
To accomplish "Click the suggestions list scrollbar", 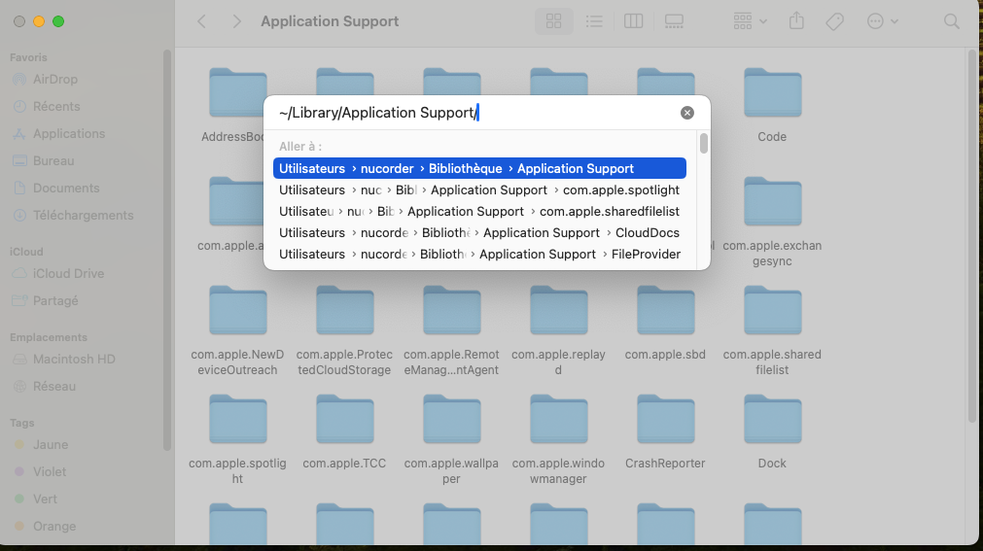I will (703, 144).
